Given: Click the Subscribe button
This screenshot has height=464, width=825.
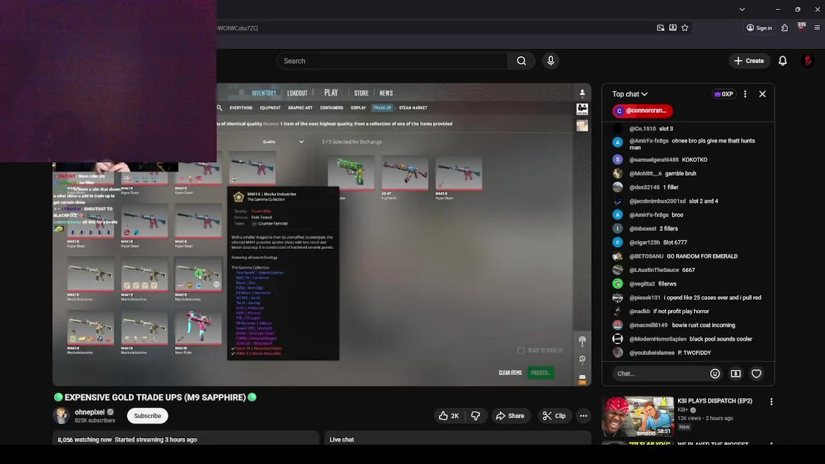Looking at the screenshot, I should click(x=148, y=416).
